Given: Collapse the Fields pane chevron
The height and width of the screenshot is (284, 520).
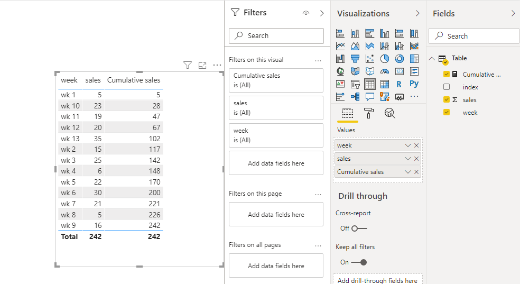Looking at the screenshot, I should tap(513, 13).
